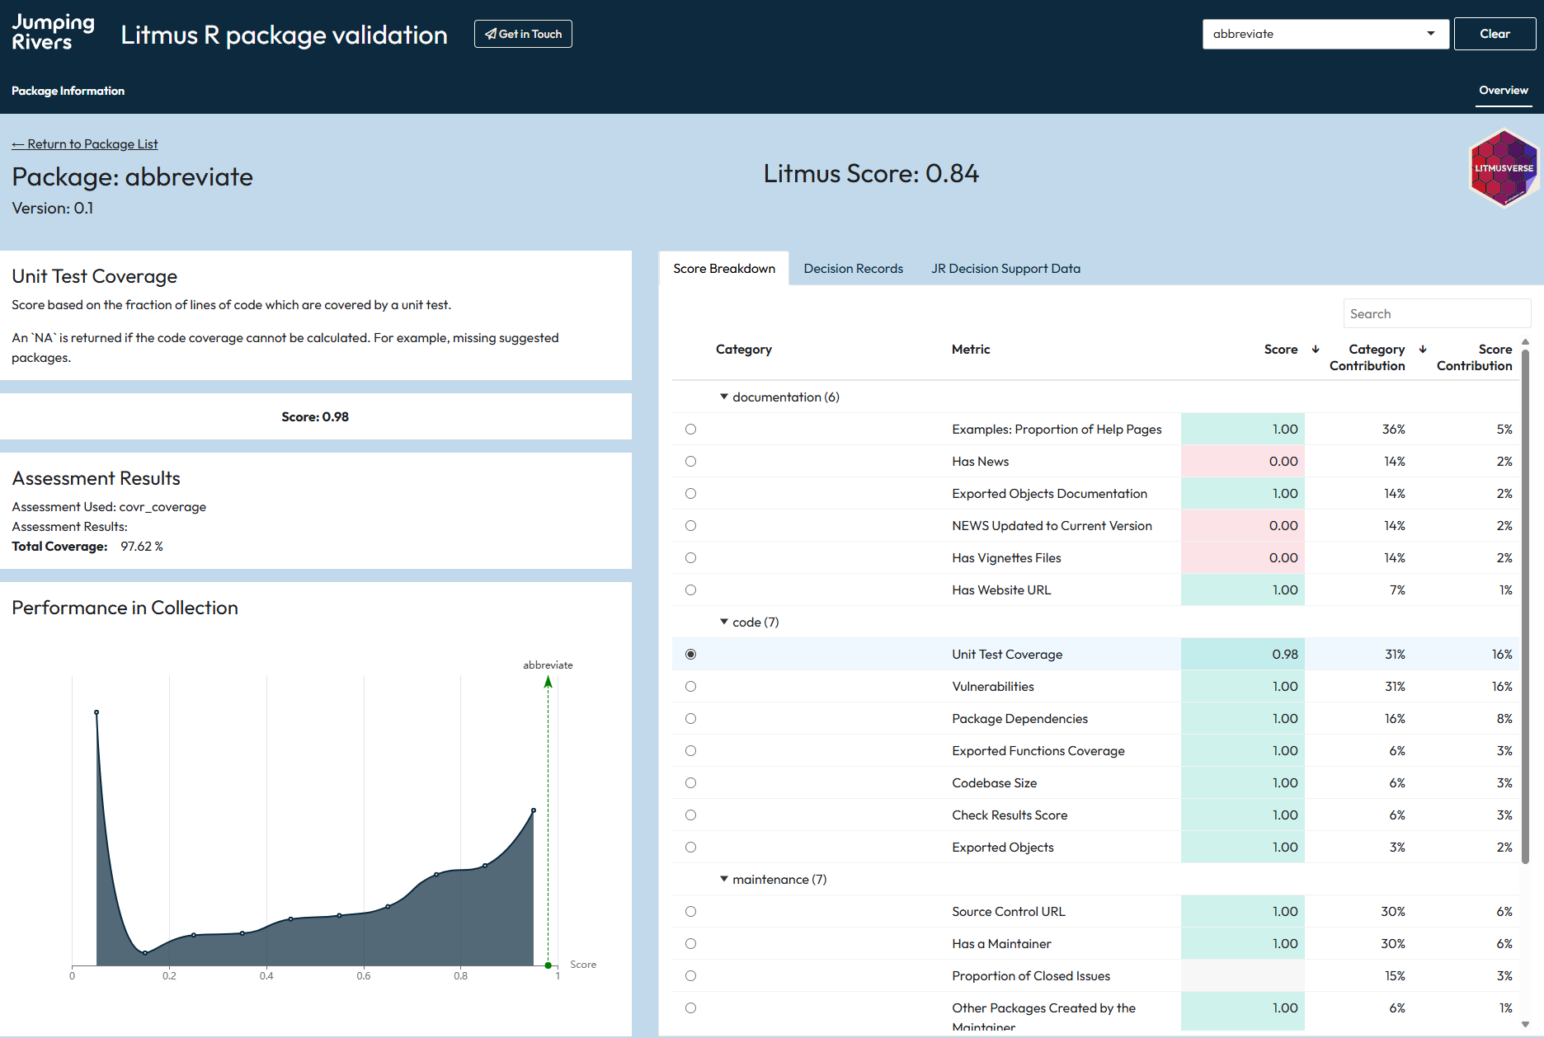Follow Return to Package List link
The height and width of the screenshot is (1038, 1544).
pos(84,144)
